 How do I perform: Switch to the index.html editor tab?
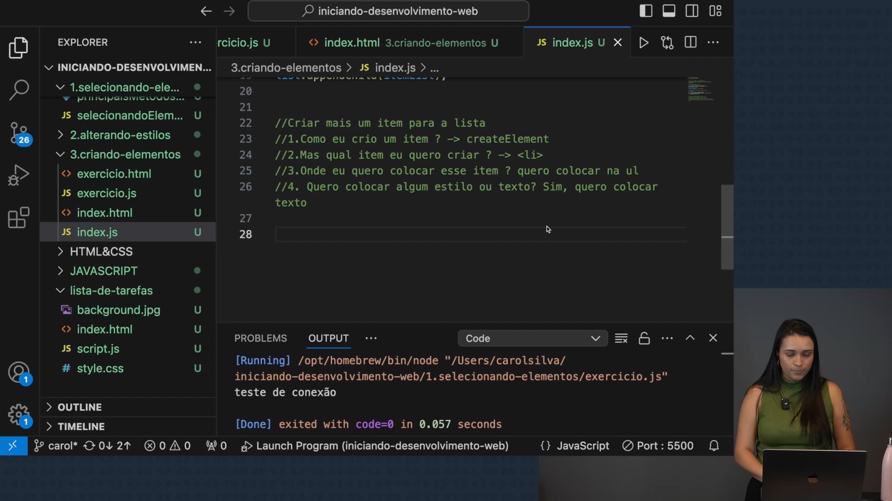(352, 43)
